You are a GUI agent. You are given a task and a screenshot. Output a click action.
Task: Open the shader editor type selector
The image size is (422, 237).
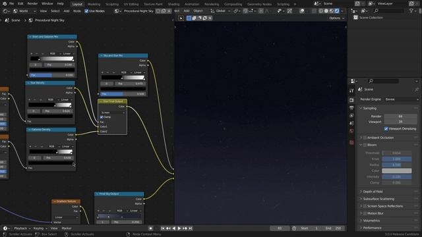tap(6, 11)
